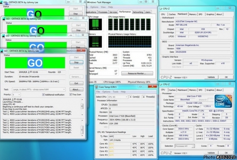Open the Test type dropdown in ORTHOS
This screenshot has height=160, width=237.
click(x=39, y=90)
